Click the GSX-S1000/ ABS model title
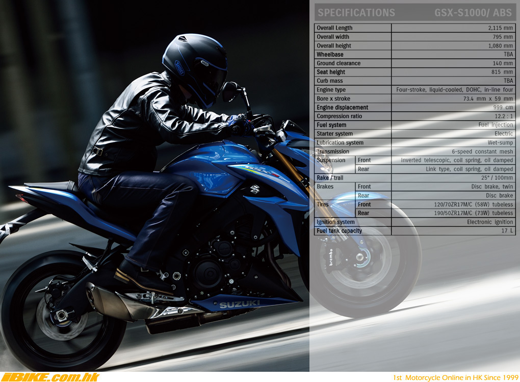The width and height of the screenshot is (520, 382). coord(473,13)
